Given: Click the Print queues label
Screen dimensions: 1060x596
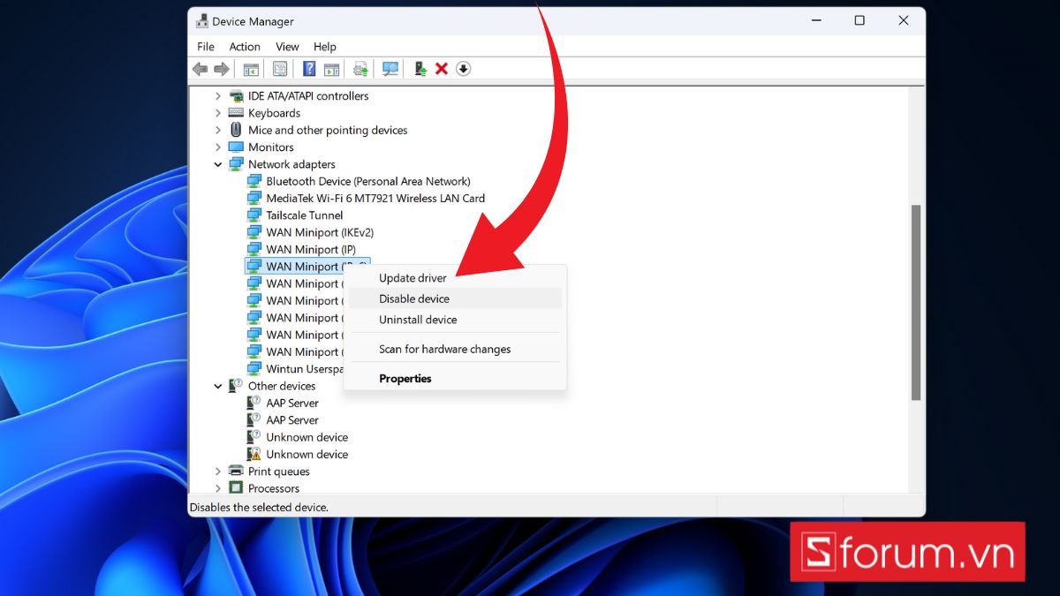Looking at the screenshot, I should click(x=278, y=471).
